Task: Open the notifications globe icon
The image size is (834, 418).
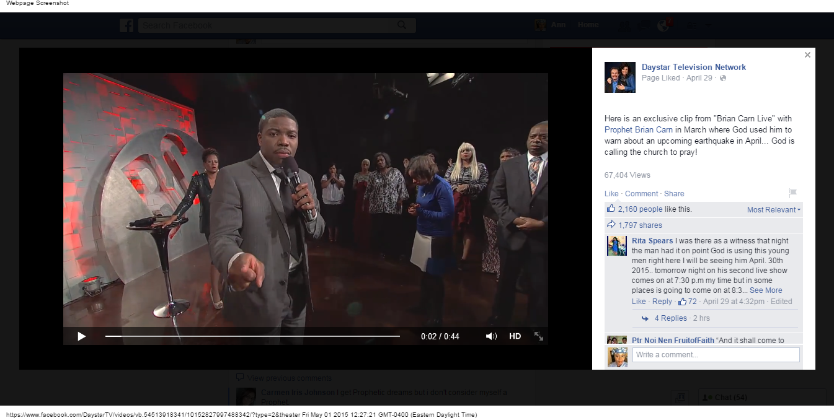Action: 665,25
